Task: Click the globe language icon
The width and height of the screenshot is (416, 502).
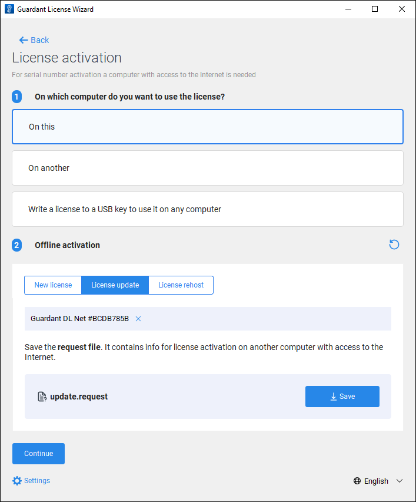Action: click(357, 481)
